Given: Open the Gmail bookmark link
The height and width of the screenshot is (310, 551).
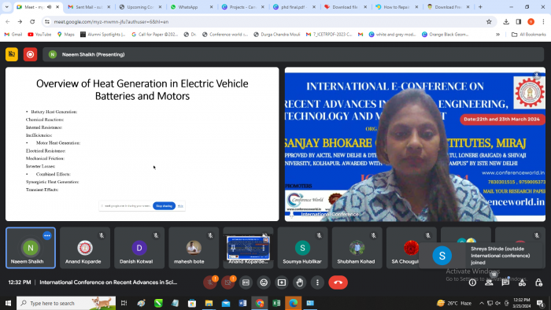Looking at the screenshot, I should point(13,35).
